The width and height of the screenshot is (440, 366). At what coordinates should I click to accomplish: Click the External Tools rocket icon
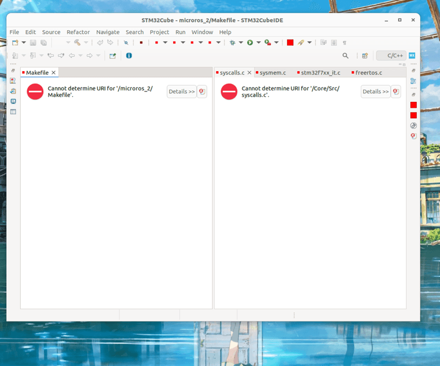[x=301, y=43]
